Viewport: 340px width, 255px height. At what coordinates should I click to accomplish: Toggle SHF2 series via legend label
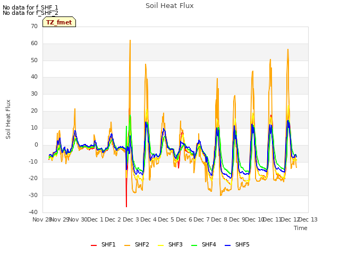click(x=142, y=244)
